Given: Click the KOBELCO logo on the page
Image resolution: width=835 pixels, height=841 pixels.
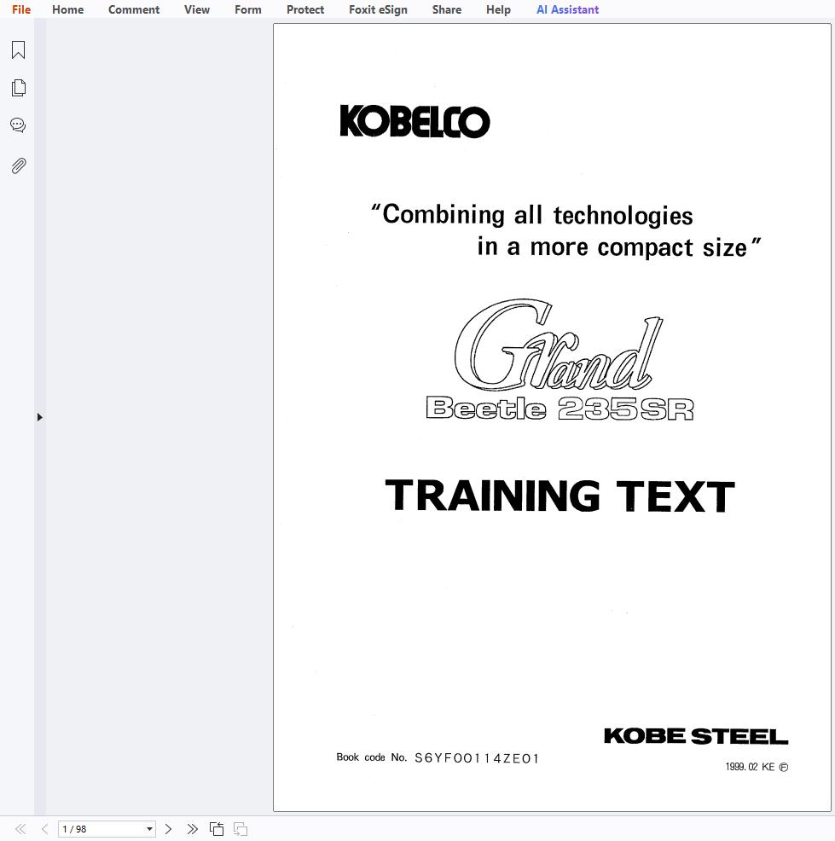Looking at the screenshot, I should coord(415,121).
